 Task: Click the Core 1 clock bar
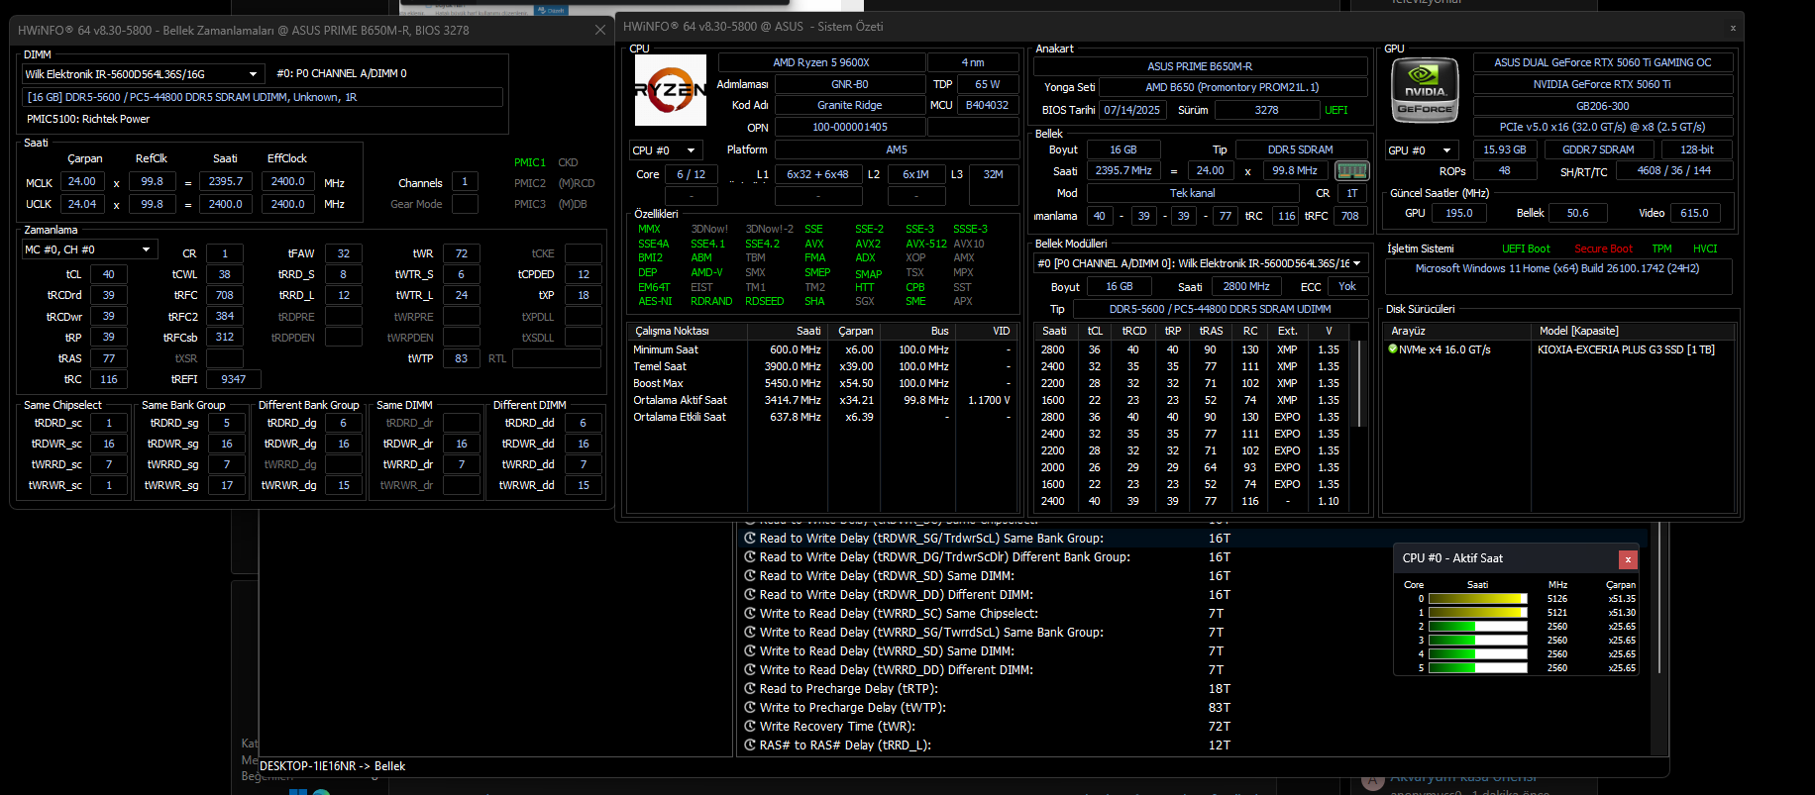point(1478,613)
